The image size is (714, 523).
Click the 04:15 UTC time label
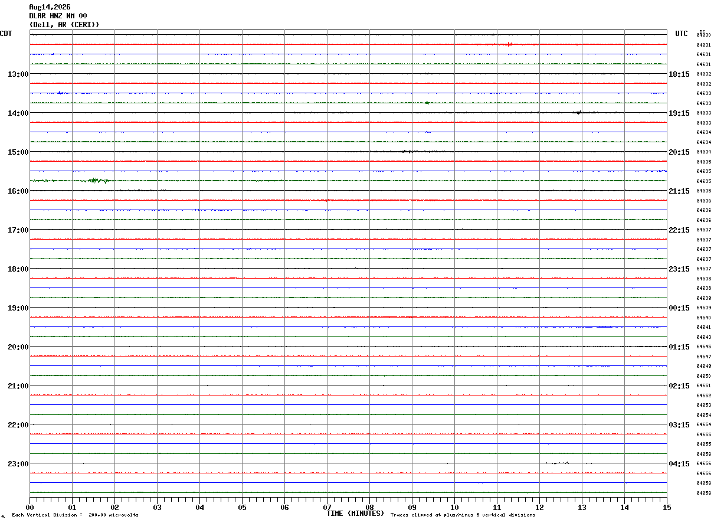pos(679,463)
